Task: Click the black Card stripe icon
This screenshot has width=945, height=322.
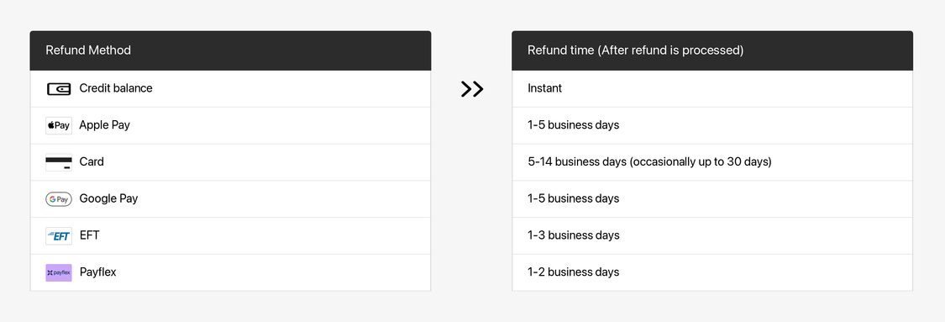Action: pos(59,162)
